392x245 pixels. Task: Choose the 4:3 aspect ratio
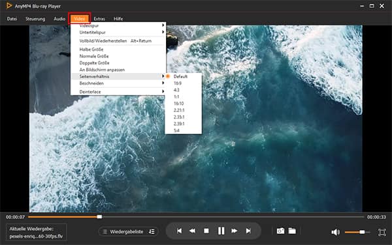click(184, 90)
